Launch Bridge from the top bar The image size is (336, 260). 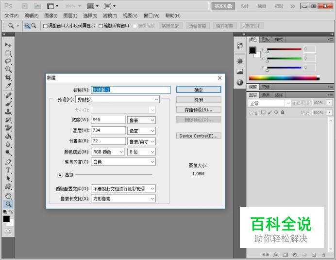pyautogui.click(x=25, y=6)
